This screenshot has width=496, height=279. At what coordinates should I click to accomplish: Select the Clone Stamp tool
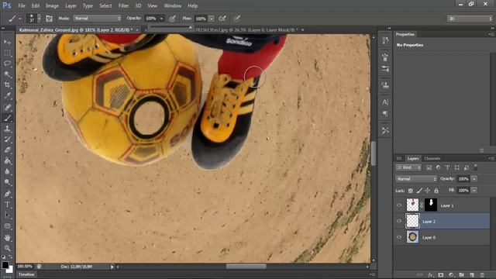7,129
